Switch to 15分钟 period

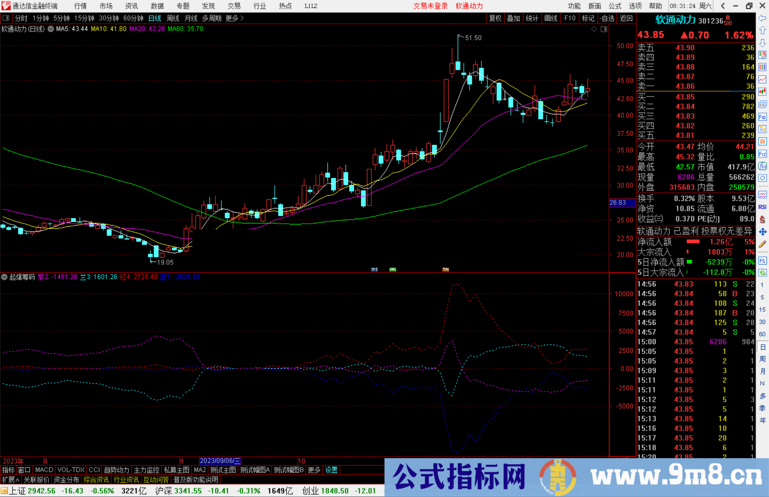(x=84, y=18)
